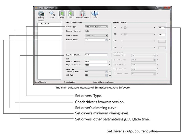Click CH1 slider right arrow
The width and height of the screenshot is (186, 139).
[154, 27]
